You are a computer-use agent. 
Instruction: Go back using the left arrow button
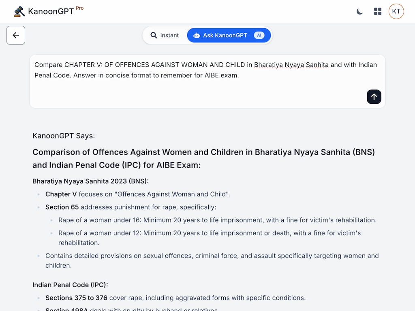[16, 35]
